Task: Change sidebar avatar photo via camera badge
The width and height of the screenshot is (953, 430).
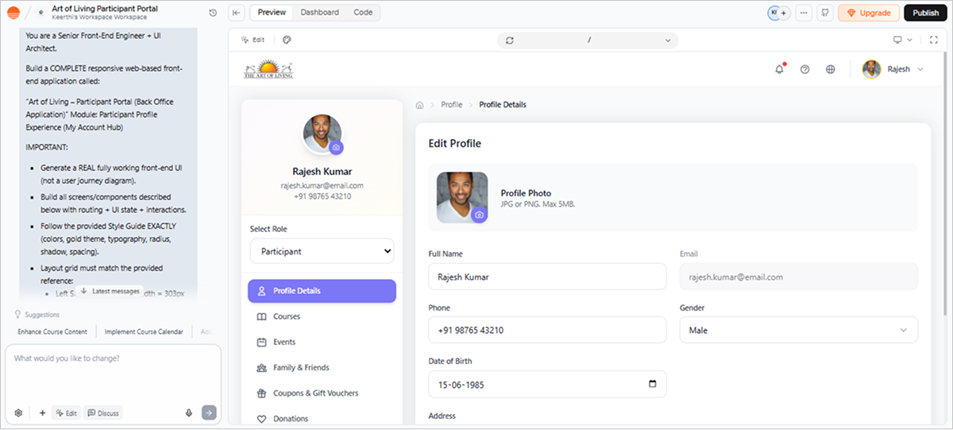Action: [337, 148]
